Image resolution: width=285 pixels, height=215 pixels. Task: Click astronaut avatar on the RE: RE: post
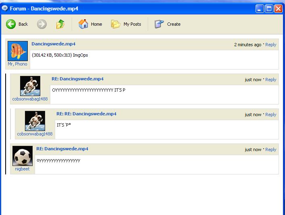click(x=35, y=121)
